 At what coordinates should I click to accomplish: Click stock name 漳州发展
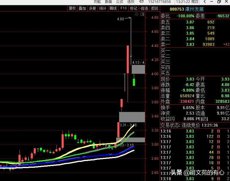194,9
